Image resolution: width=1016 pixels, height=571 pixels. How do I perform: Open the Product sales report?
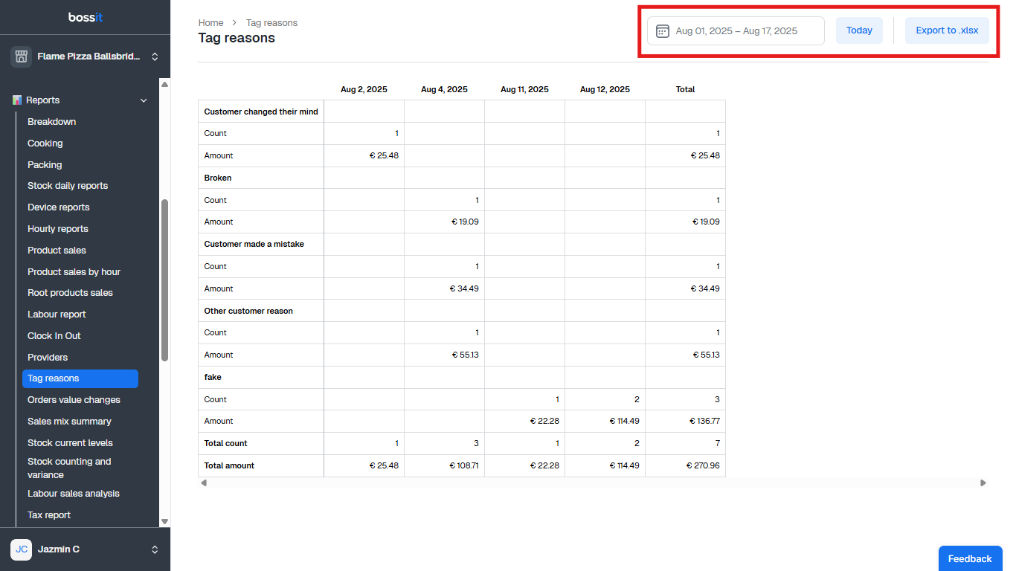57,251
